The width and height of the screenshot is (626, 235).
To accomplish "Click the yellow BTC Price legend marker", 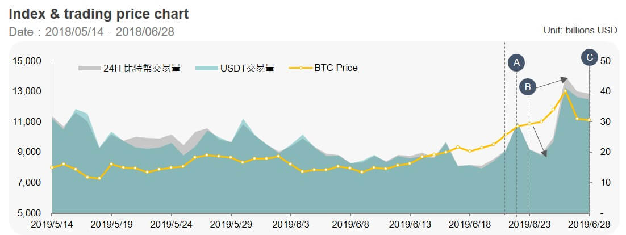I will [301, 68].
